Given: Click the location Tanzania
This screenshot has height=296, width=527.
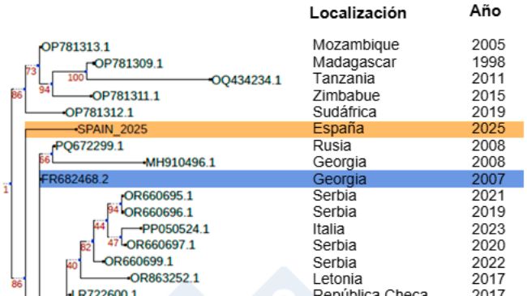Looking at the screenshot, I should pyautogui.click(x=344, y=78).
